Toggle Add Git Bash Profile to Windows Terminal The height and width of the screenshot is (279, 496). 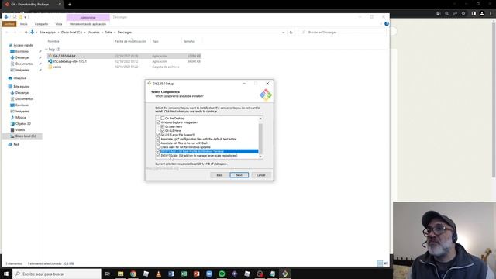click(158, 151)
